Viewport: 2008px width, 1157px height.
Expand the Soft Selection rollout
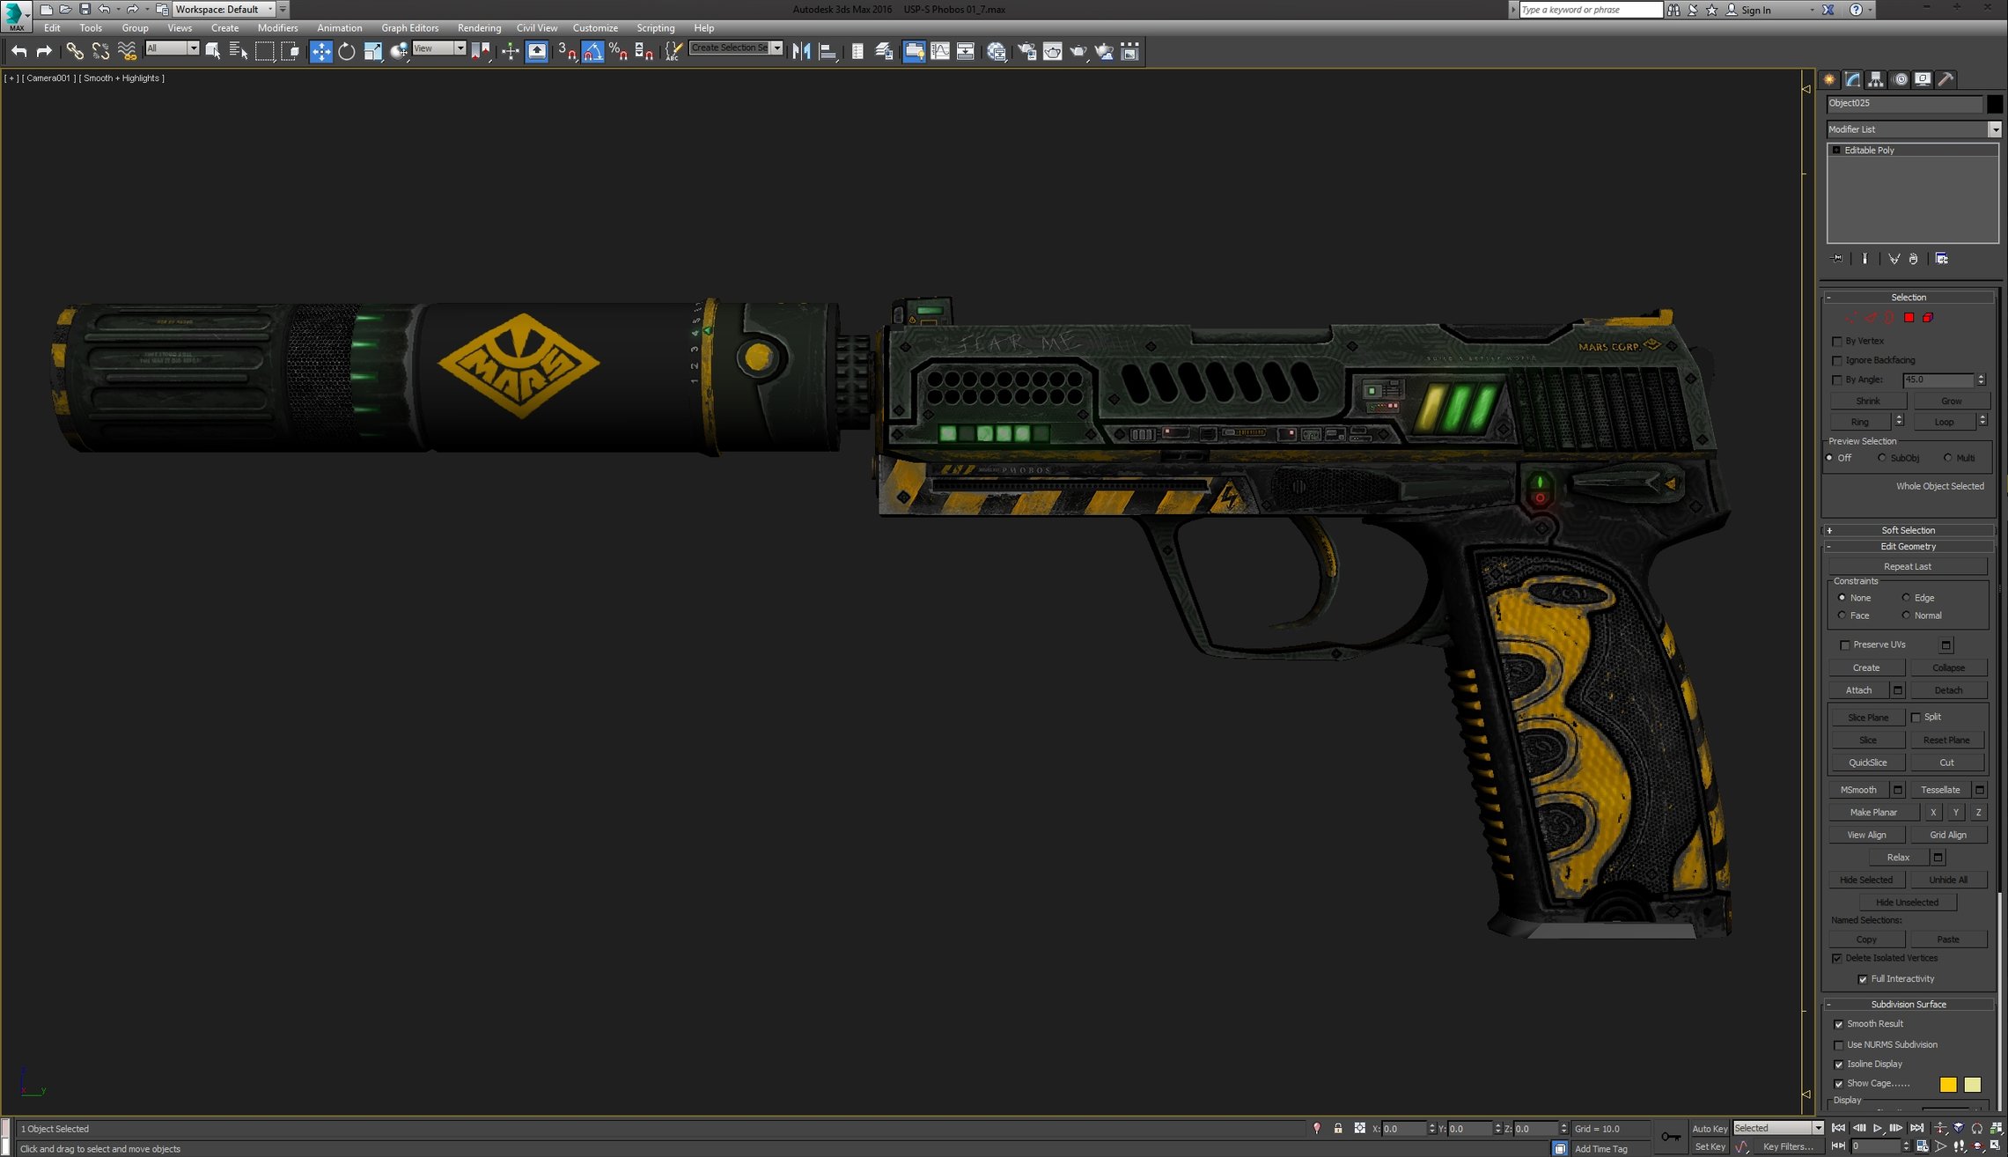[1908, 530]
